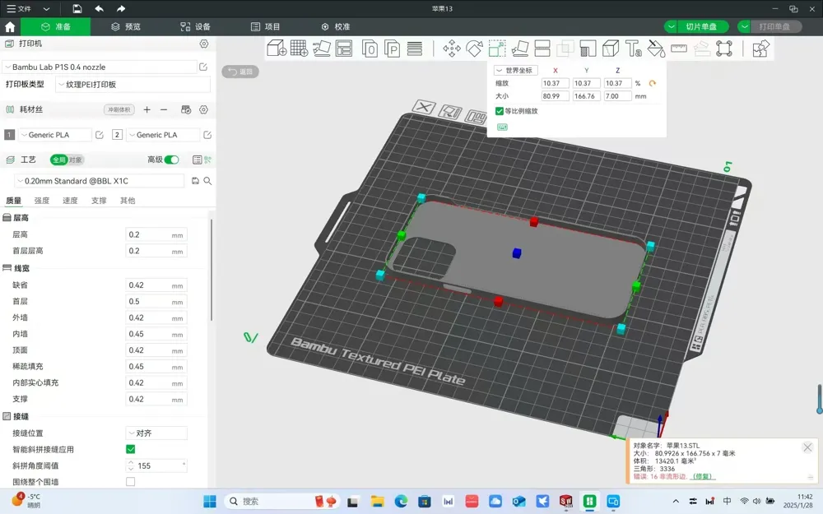This screenshot has width=823, height=514.
Task: Uncheck 等比例缩放 uniform scale checkbox
Action: click(500, 111)
